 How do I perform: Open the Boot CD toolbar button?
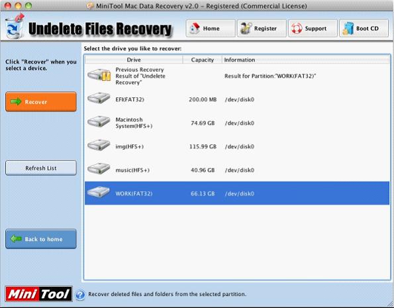click(364, 28)
